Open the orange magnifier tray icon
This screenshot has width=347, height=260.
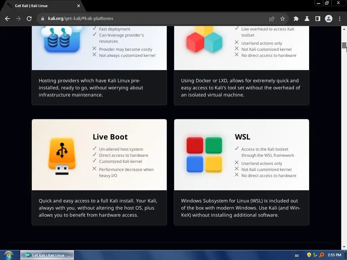coord(322,255)
